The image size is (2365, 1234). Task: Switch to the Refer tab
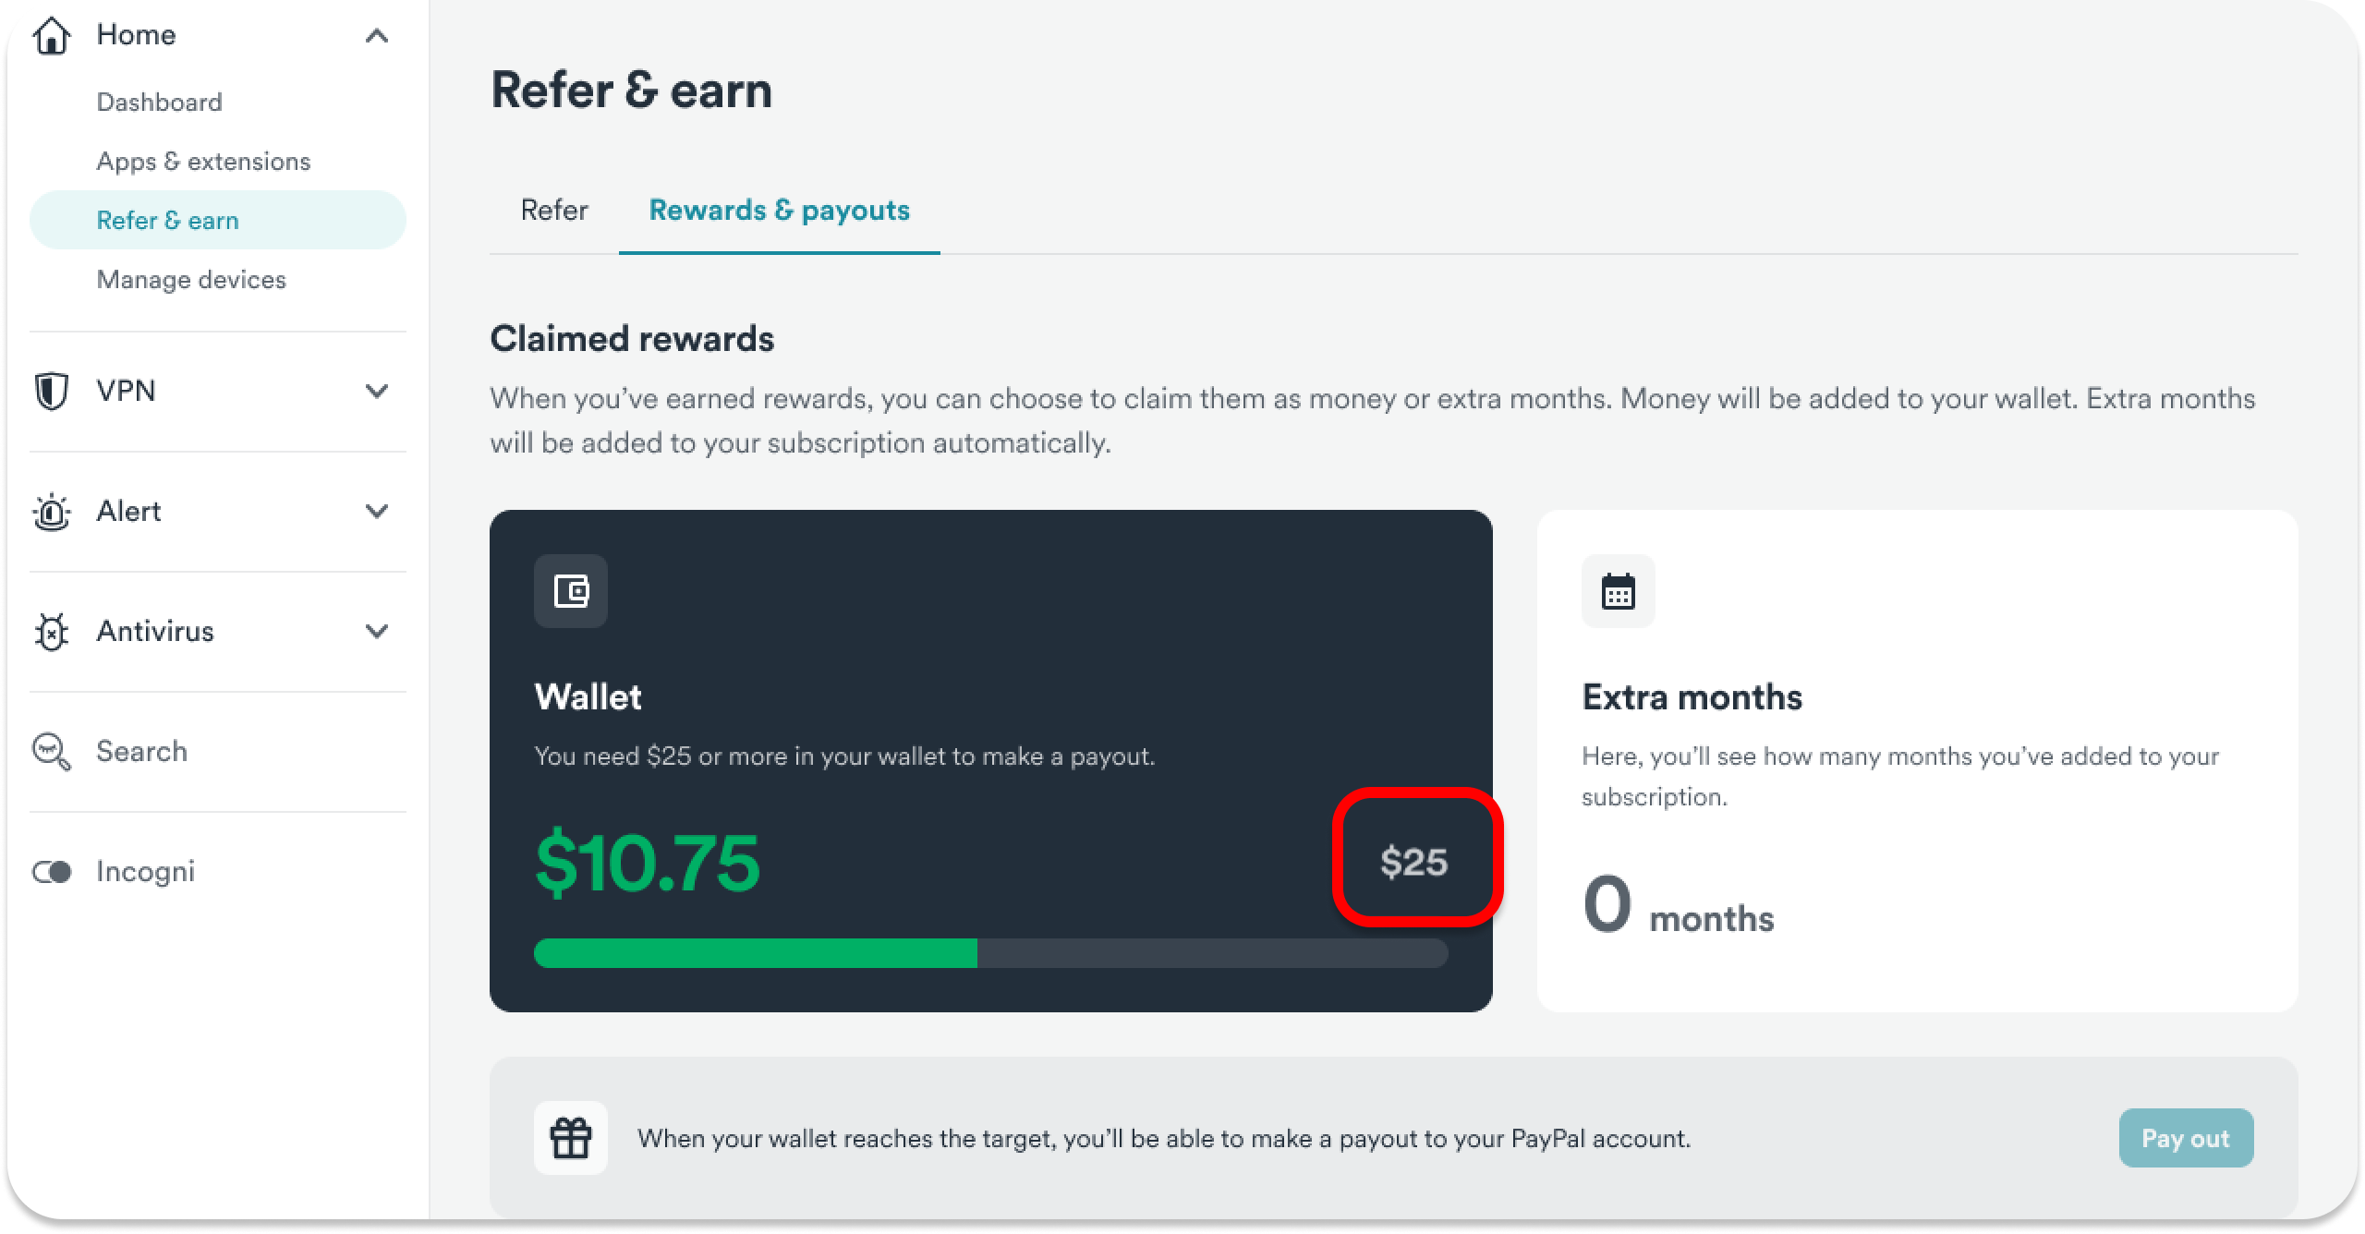[554, 211]
